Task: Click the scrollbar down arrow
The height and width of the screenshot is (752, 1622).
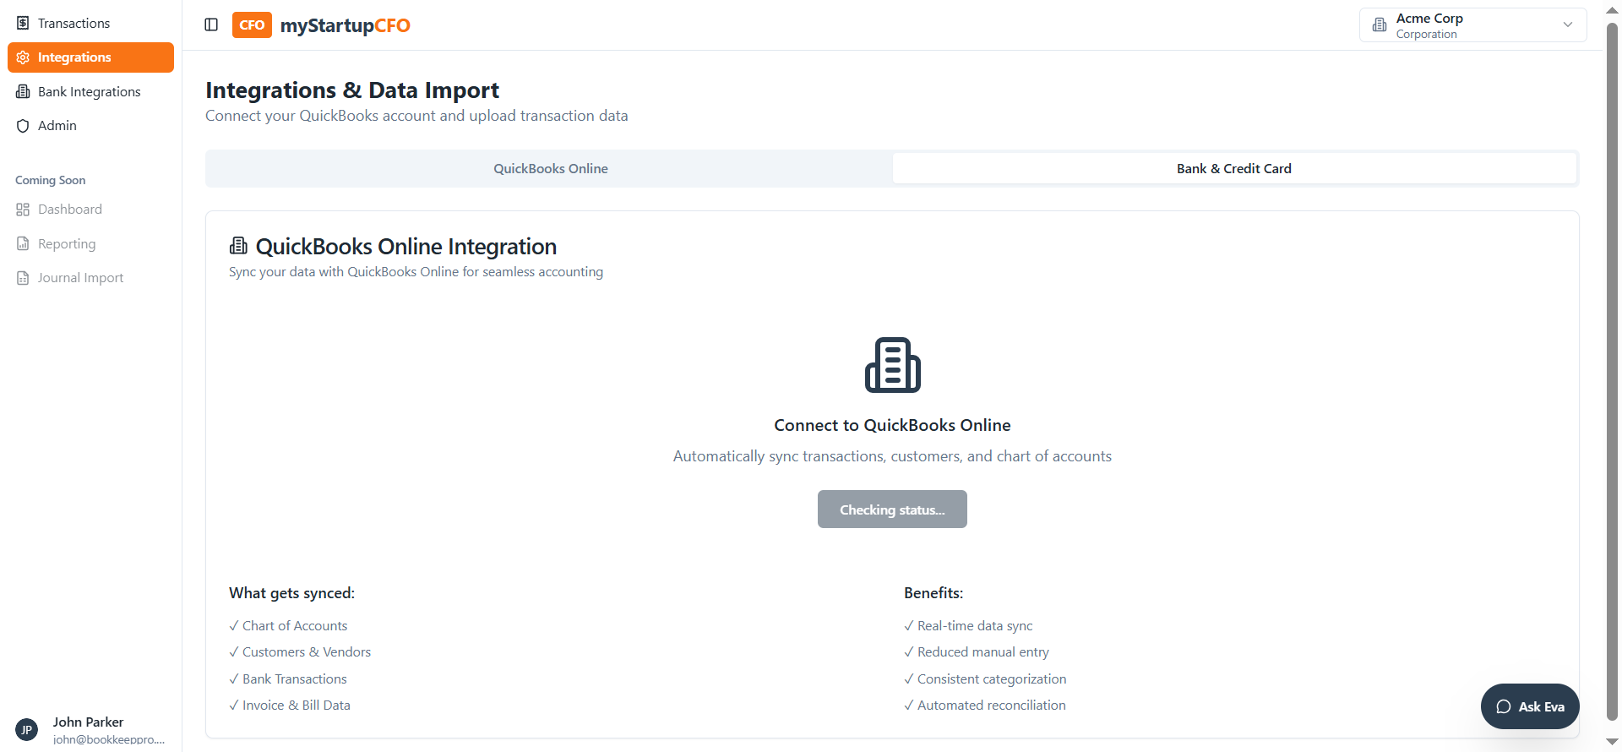Action: point(1612,742)
